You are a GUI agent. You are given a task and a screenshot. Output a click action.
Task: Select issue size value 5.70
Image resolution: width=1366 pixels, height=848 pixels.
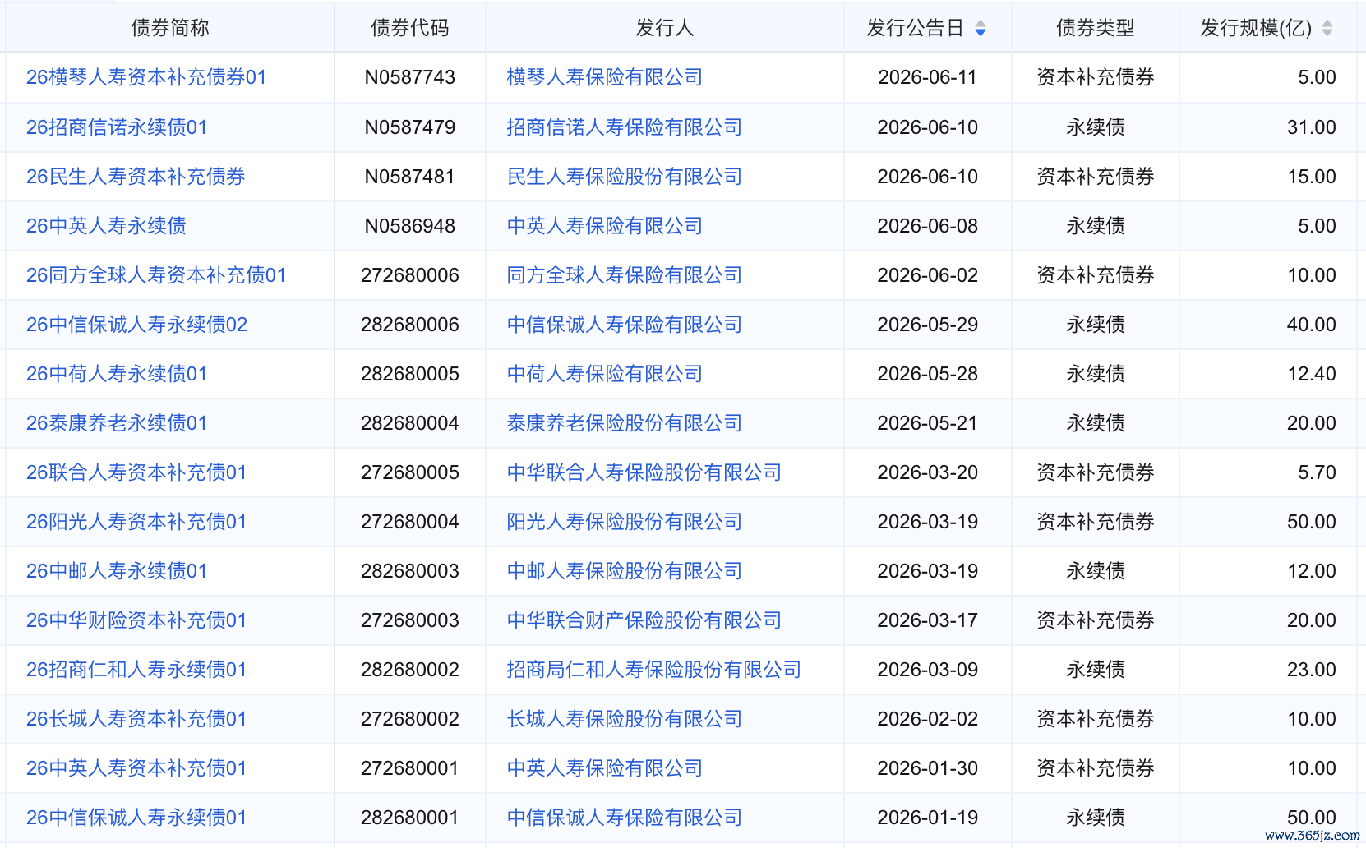tap(1317, 472)
